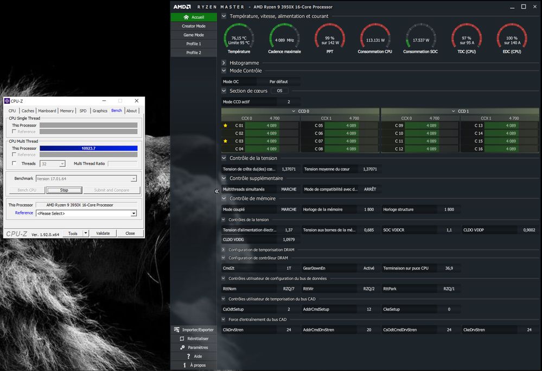This screenshot has width=542, height=371.
Task: Click the CPU-Z window title icon
Action: click(7, 100)
